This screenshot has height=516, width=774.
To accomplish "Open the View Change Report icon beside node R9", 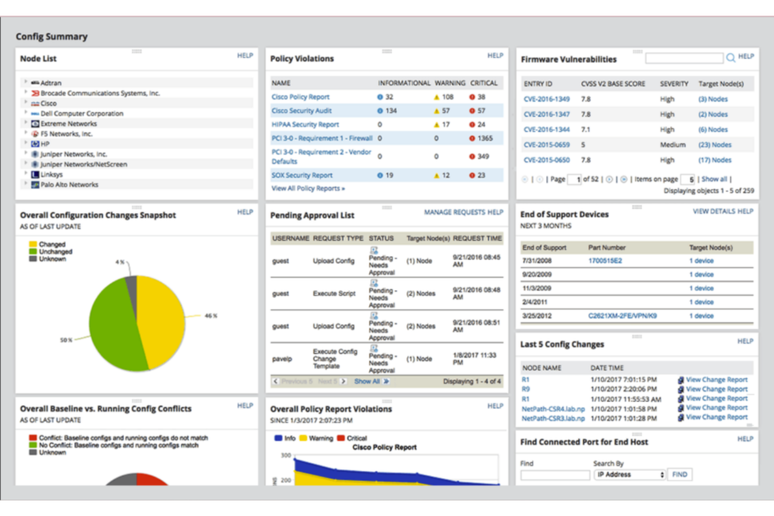I will tap(681, 389).
